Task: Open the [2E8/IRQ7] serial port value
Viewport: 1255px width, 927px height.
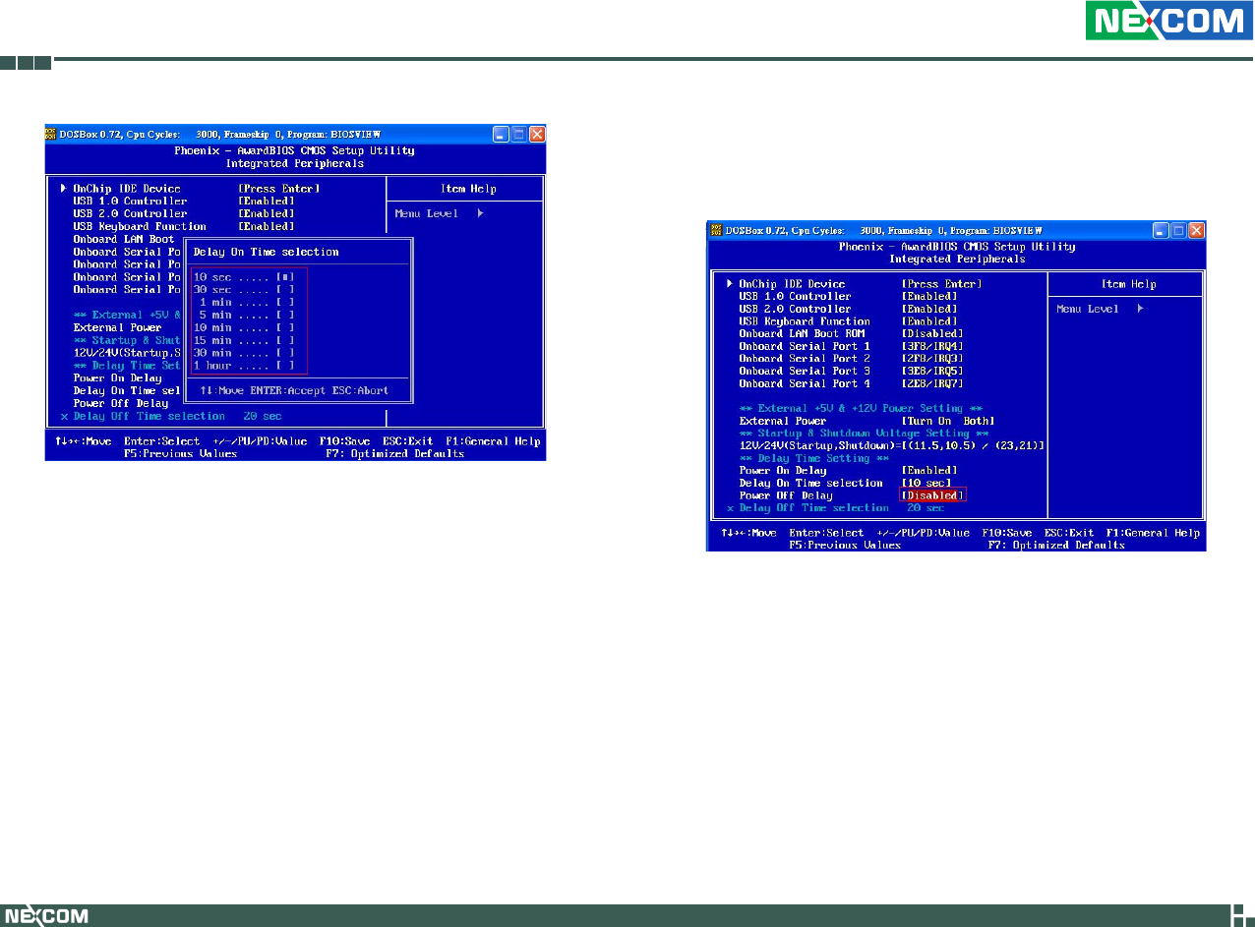Action: (x=932, y=383)
